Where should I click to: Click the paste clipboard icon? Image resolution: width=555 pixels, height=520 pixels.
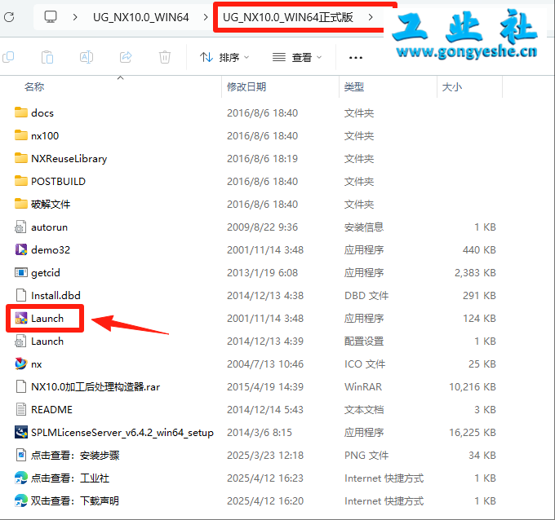coord(47,57)
